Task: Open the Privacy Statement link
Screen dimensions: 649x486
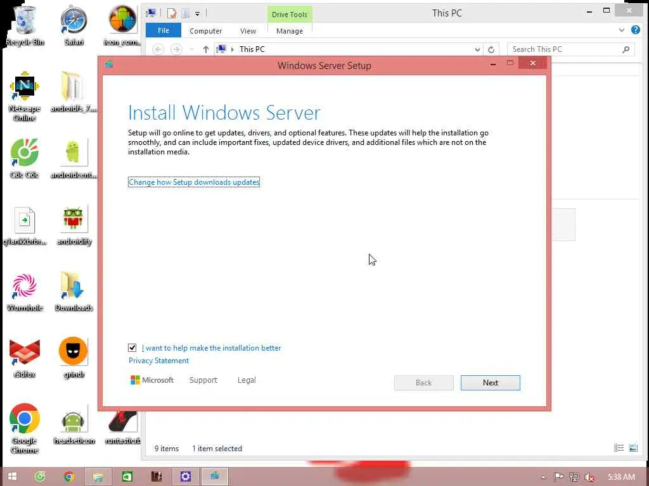Action: coord(158,360)
